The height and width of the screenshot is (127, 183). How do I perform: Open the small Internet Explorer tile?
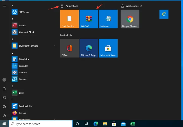[164, 14]
